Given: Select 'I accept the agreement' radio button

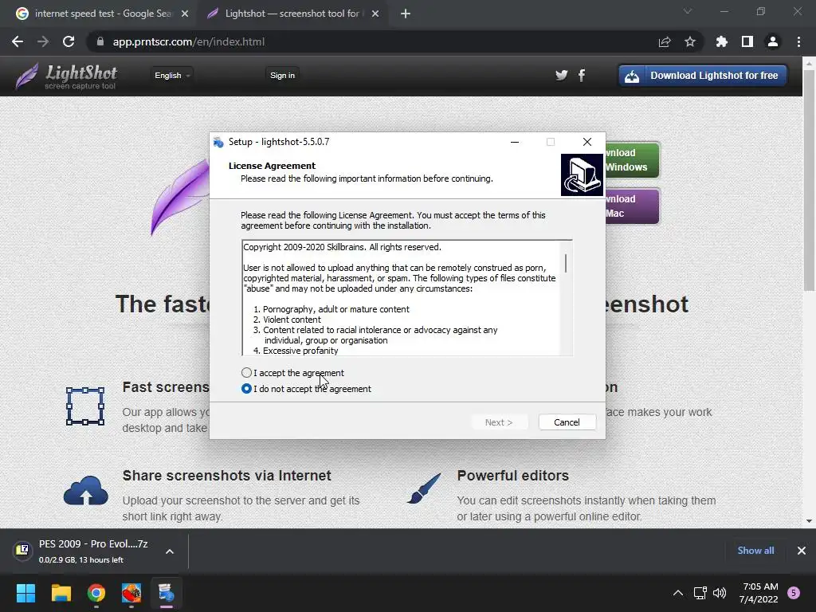Looking at the screenshot, I should (x=247, y=373).
